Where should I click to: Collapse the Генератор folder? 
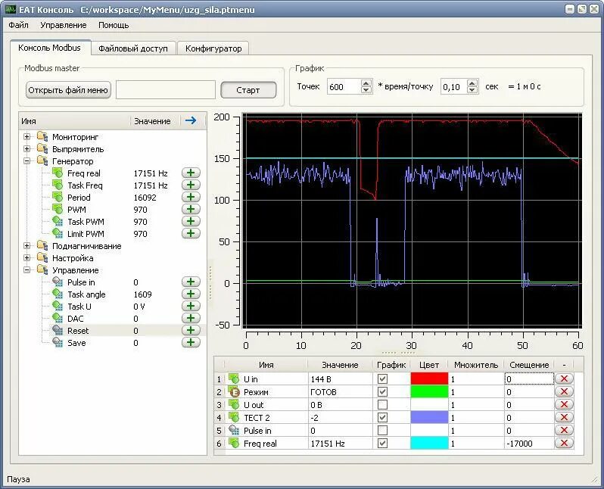[26, 160]
